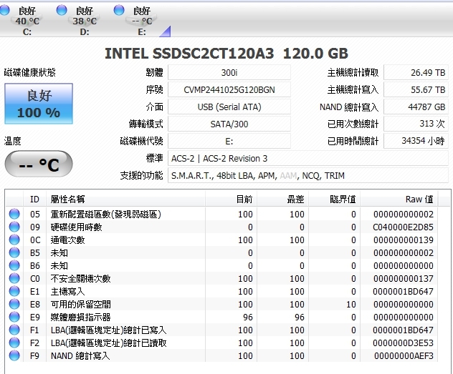Click NAND total writes value 44787 GB
Image resolution: width=453 pixels, height=374 pixels.
pos(416,107)
